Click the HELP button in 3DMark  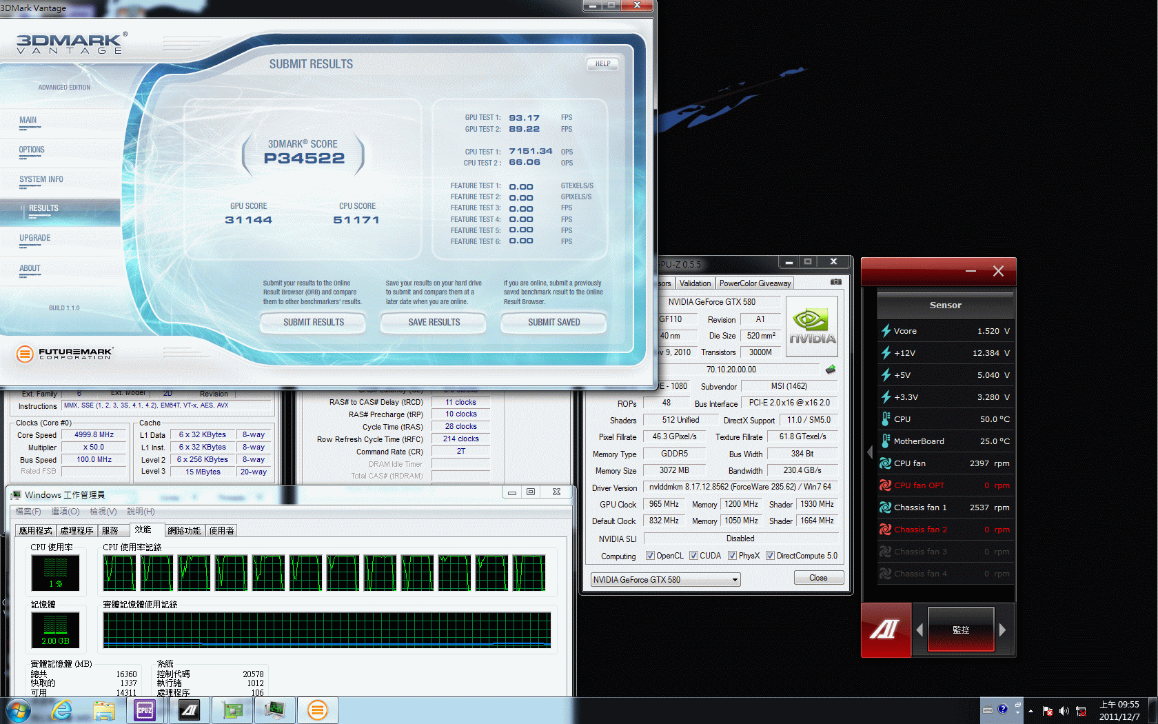(603, 63)
